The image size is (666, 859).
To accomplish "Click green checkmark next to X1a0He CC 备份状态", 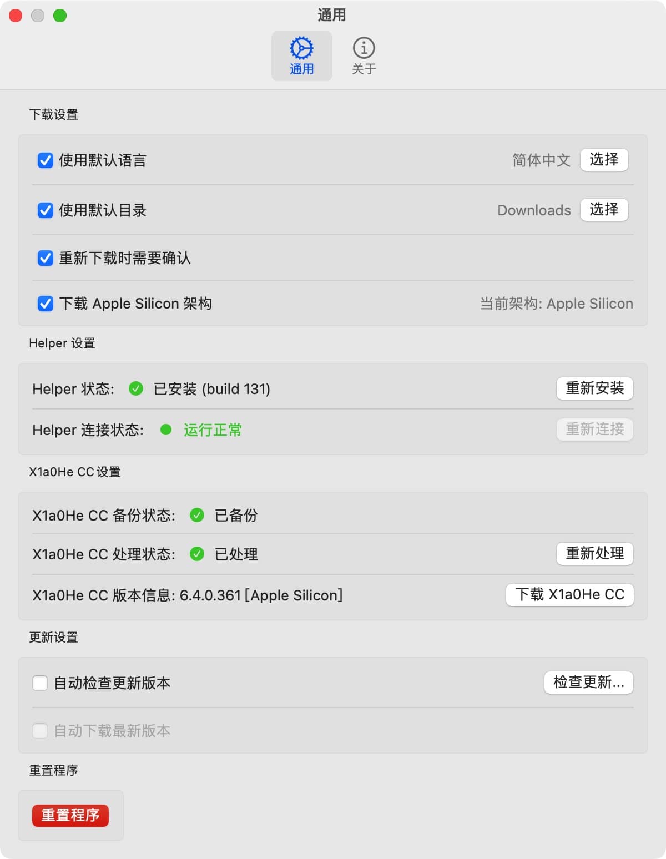I will click(x=198, y=515).
